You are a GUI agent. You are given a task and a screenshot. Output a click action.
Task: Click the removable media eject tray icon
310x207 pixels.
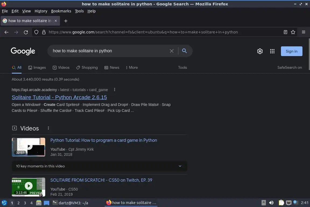tap(263, 203)
